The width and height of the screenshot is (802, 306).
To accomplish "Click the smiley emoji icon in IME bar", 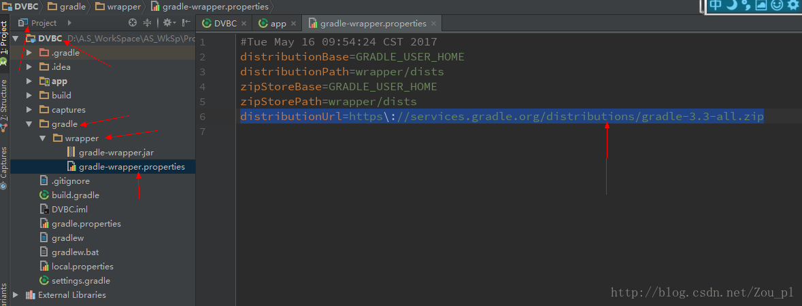I will [776, 5].
